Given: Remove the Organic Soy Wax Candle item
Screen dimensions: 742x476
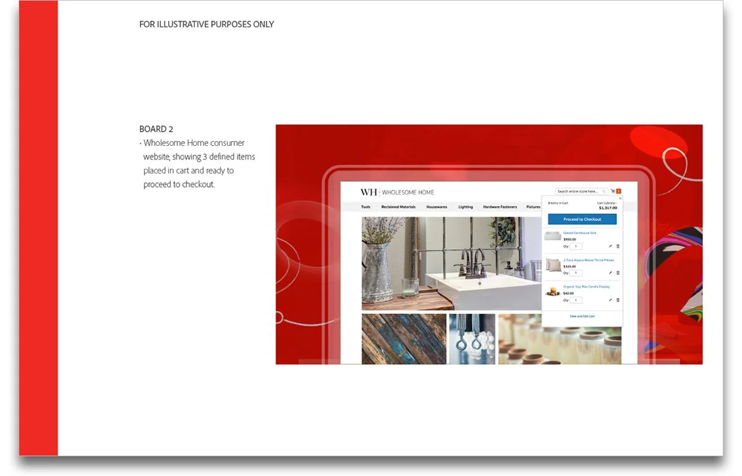Looking at the screenshot, I should [x=618, y=300].
